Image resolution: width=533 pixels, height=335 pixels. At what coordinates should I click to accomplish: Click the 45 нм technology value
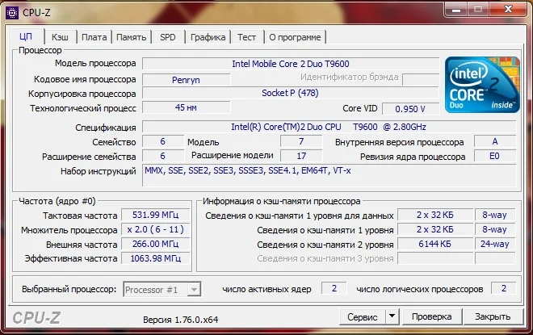tap(186, 107)
